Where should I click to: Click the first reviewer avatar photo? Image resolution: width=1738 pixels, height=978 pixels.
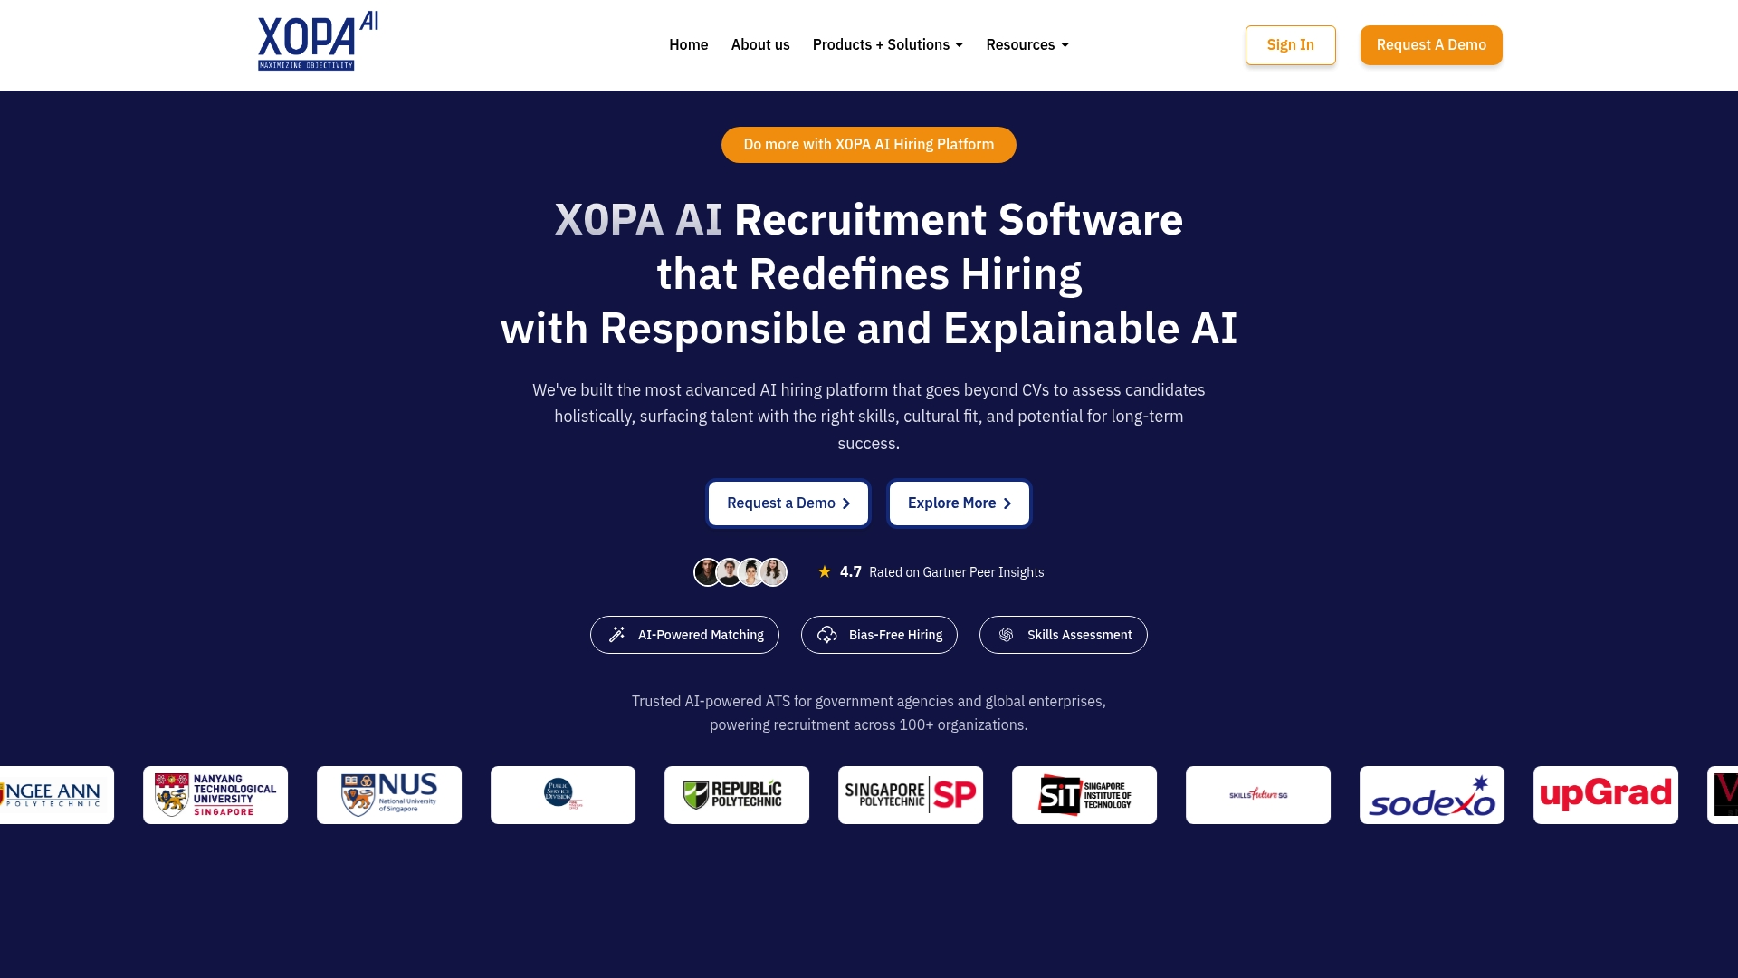point(707,571)
